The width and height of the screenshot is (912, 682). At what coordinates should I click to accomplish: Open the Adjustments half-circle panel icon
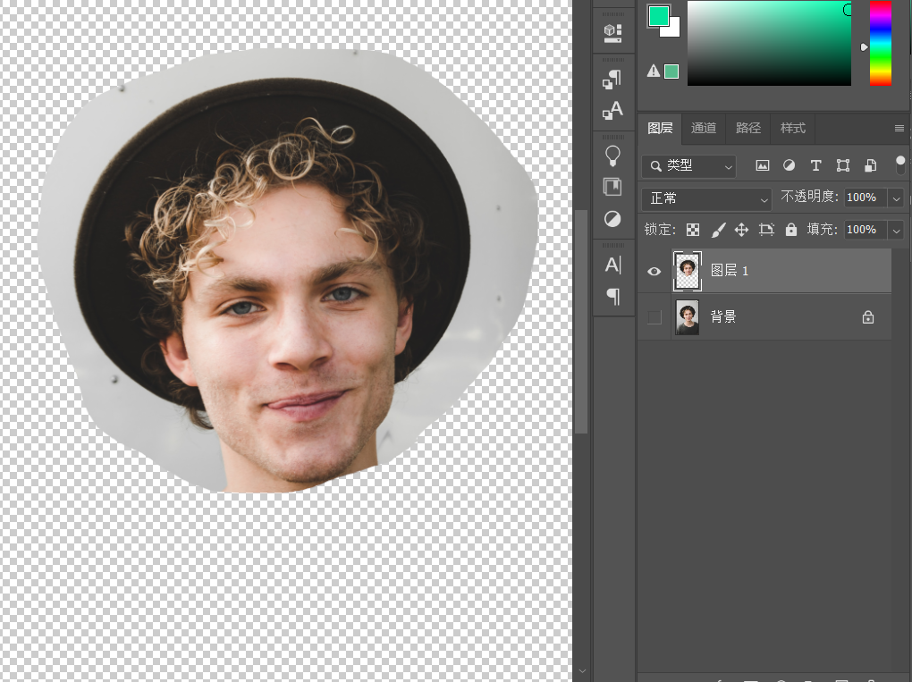click(x=612, y=219)
